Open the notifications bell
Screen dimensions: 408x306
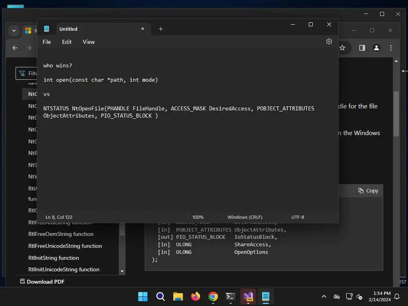(397, 296)
